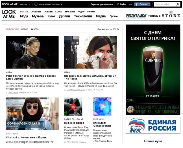Click the Единая Россия banner
This screenshot has height=148, width=183.
[x=153, y=125]
